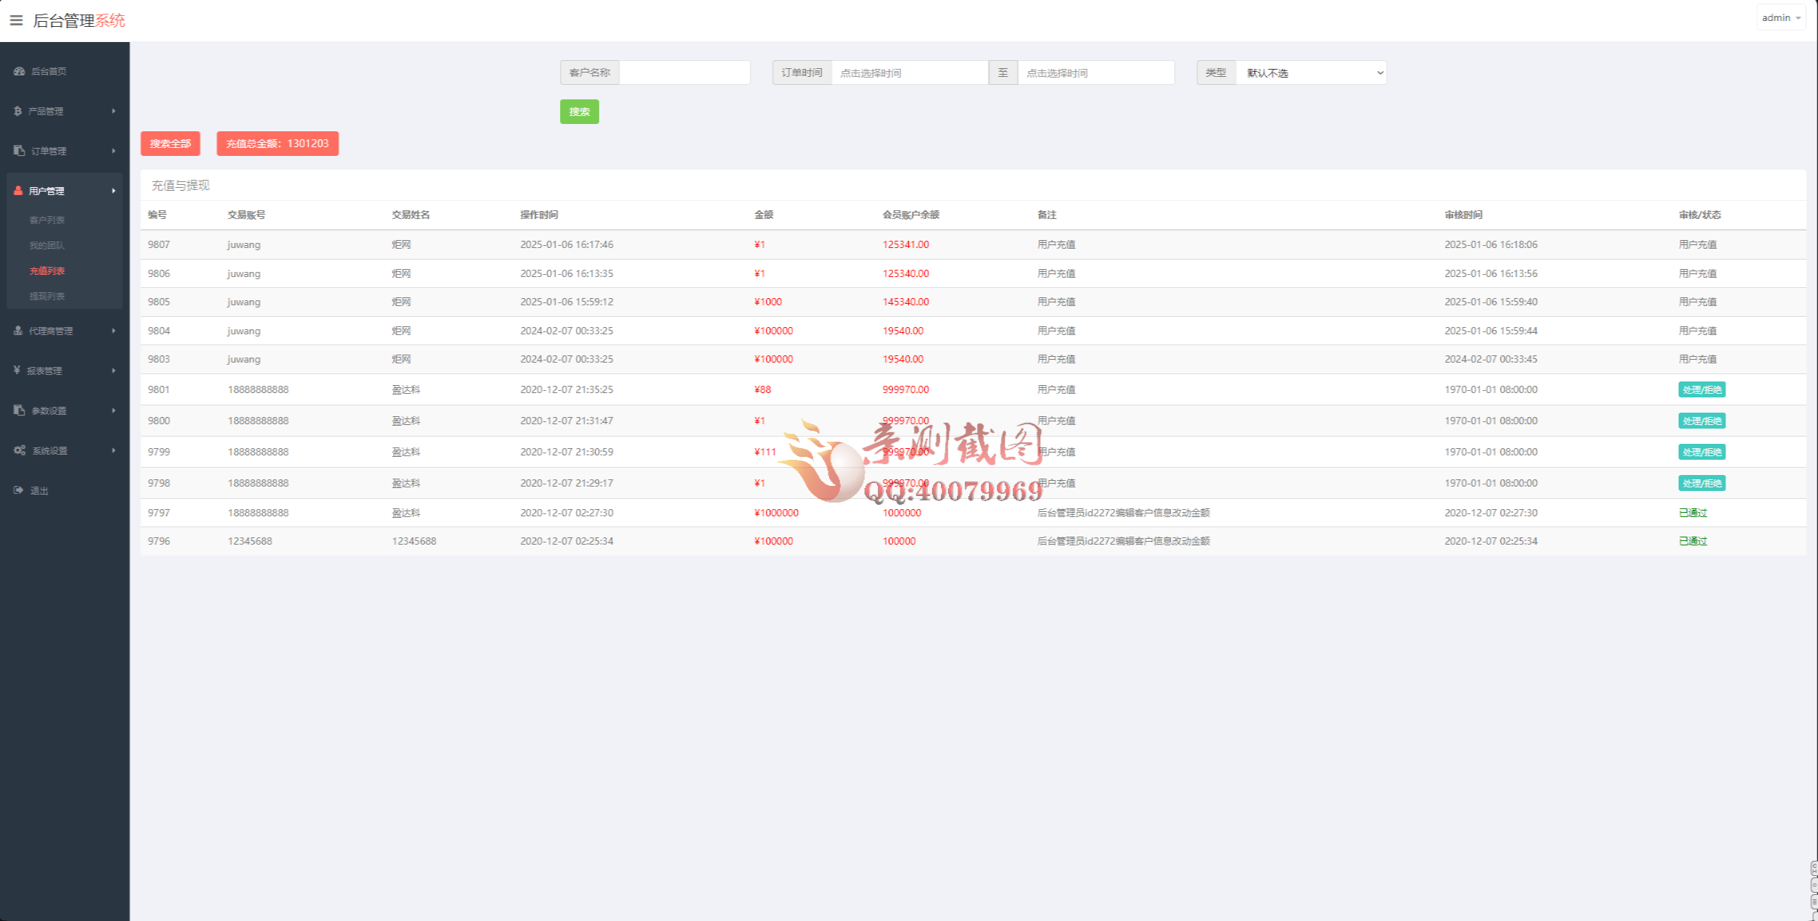1818x921 pixels.
Task: Click the 退出 logout icon
Action: pyautogui.click(x=18, y=490)
